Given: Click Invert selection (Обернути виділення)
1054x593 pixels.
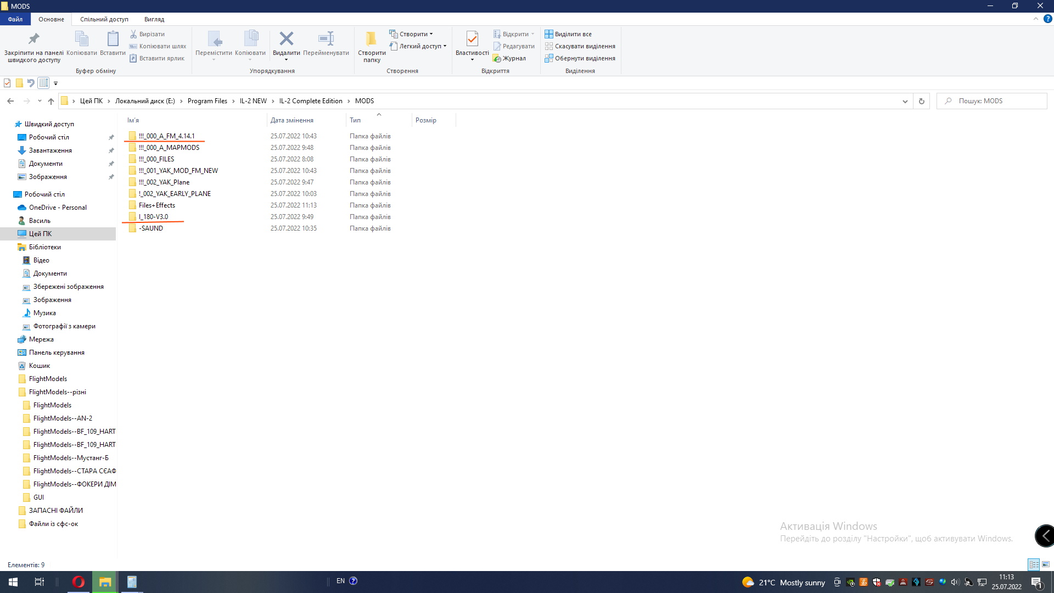Looking at the screenshot, I should tap(580, 58).
